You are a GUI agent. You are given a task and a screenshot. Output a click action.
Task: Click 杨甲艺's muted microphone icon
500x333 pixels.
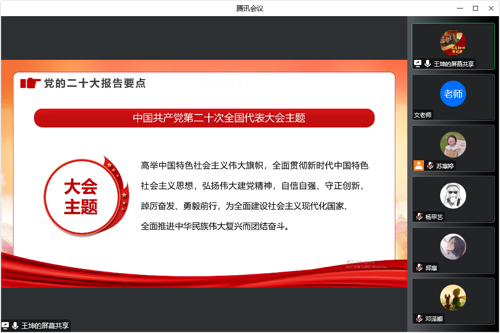pyautogui.click(x=419, y=216)
